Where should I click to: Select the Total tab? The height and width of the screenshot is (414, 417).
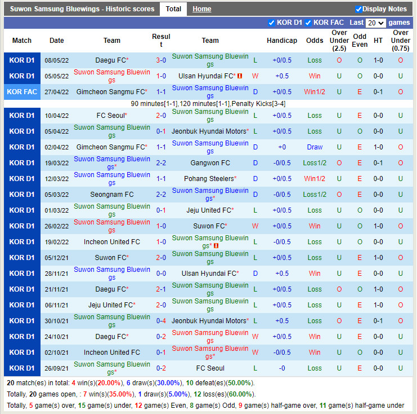click(173, 9)
